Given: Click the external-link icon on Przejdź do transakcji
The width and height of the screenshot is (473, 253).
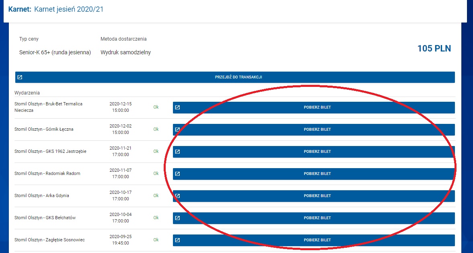Looking at the screenshot, I should tap(20, 77).
